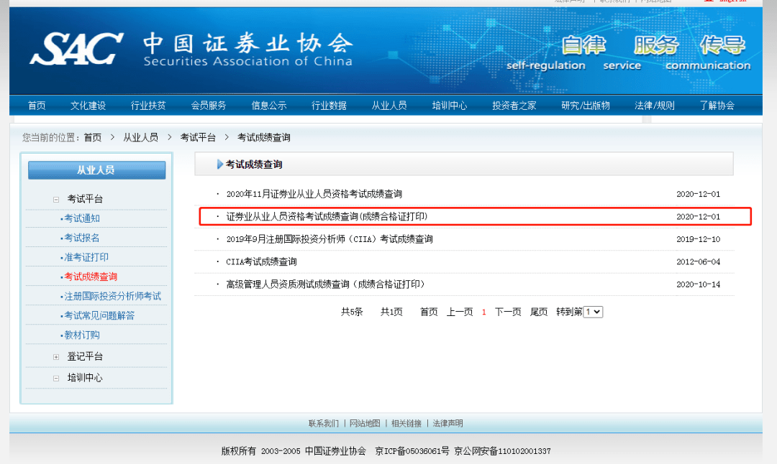Select the 从业人员 navigation menu item
Screen dimensions: 777x464
pos(389,105)
